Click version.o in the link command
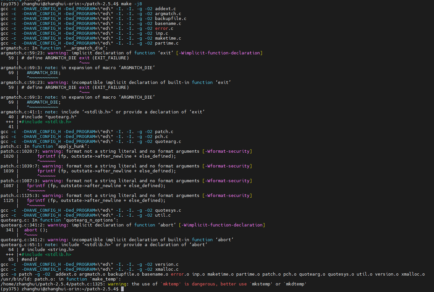Image resolution: width=434 pixels, height=292 pixels. tap(387, 274)
